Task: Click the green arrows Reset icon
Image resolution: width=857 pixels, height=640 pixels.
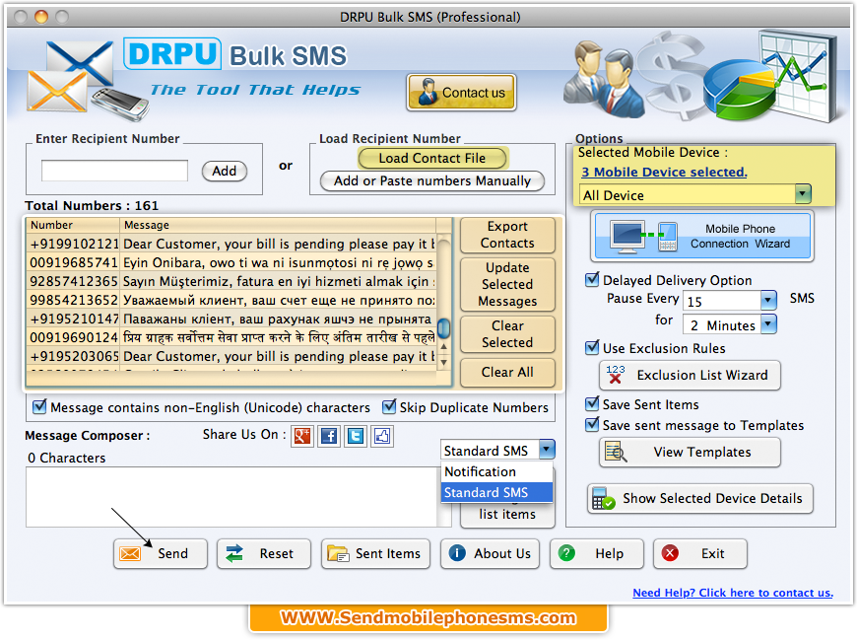Action: pyautogui.click(x=234, y=553)
